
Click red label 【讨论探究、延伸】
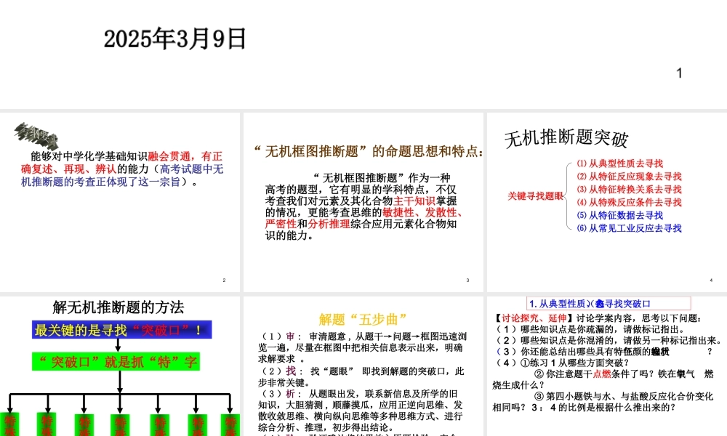point(534,318)
